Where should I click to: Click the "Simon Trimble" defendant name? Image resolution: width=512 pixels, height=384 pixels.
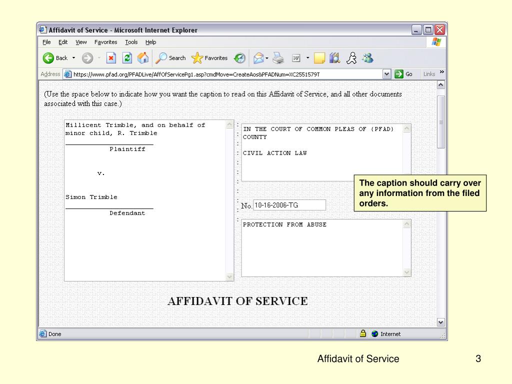[x=91, y=197]
